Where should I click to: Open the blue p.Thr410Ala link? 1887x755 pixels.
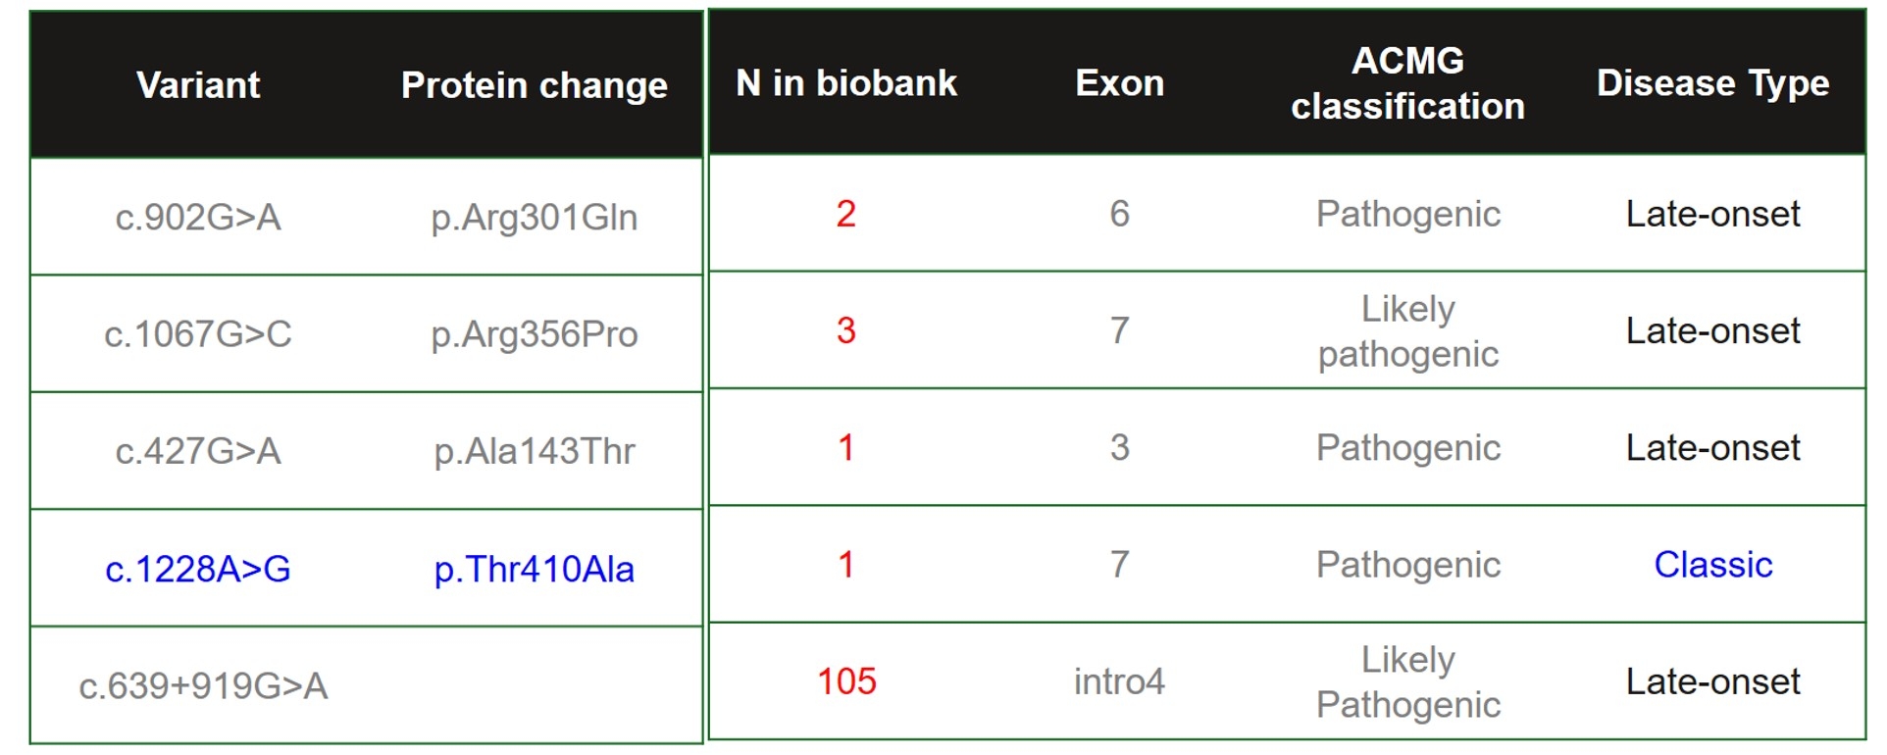coord(534,569)
